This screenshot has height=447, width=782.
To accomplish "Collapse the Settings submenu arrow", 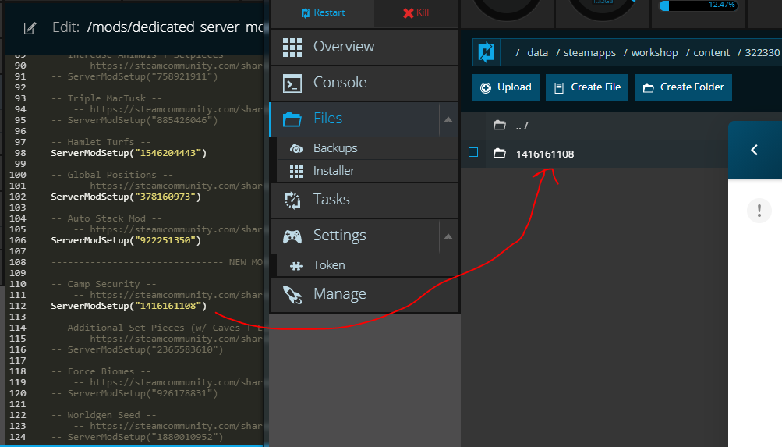I will coord(448,236).
